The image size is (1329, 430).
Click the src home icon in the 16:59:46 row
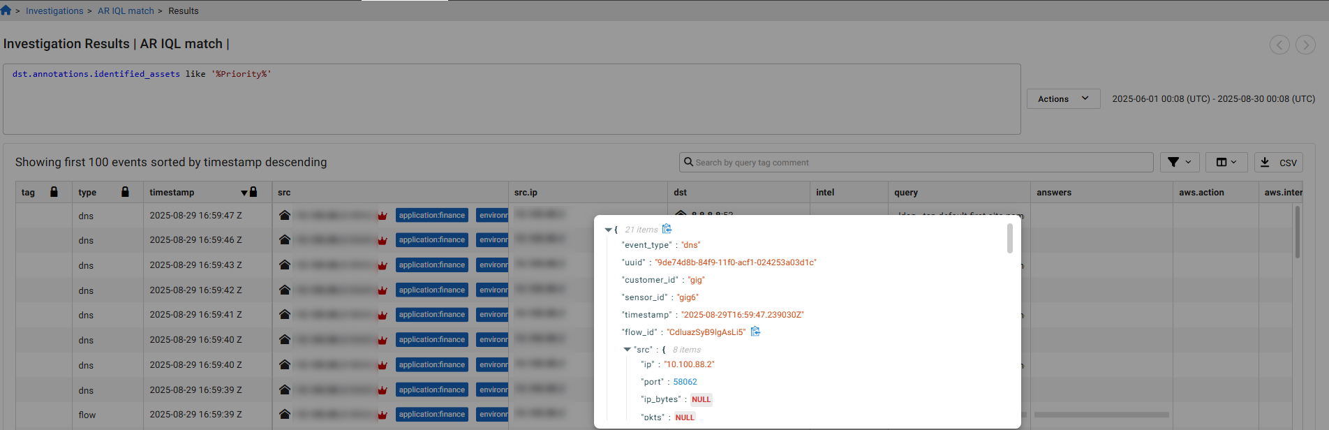pos(285,240)
